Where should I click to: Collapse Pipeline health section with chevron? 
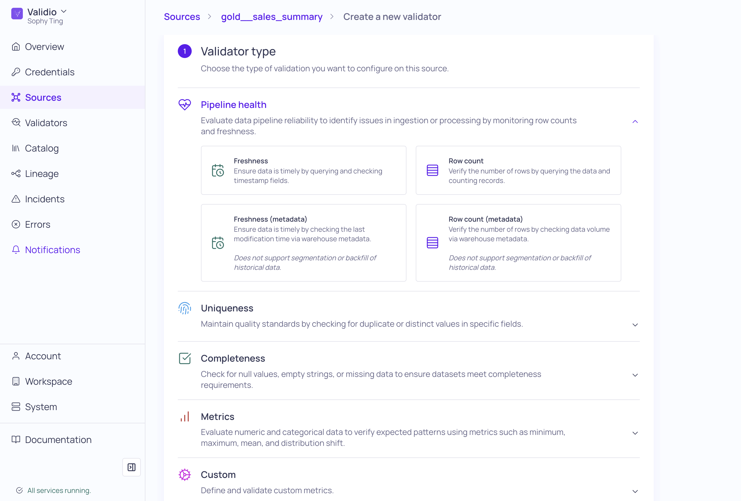coord(635,121)
